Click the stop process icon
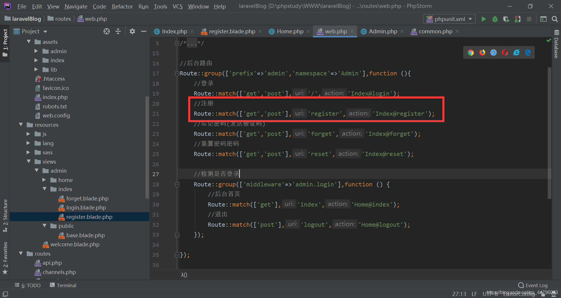Image resolution: width=561 pixels, height=298 pixels. point(529,19)
